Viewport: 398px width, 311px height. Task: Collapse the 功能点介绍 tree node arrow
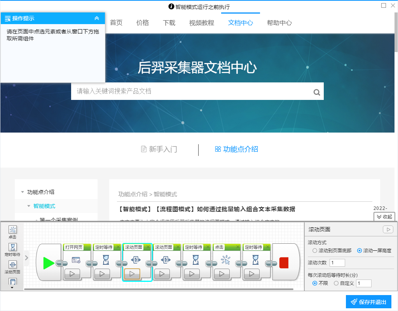click(x=23, y=192)
